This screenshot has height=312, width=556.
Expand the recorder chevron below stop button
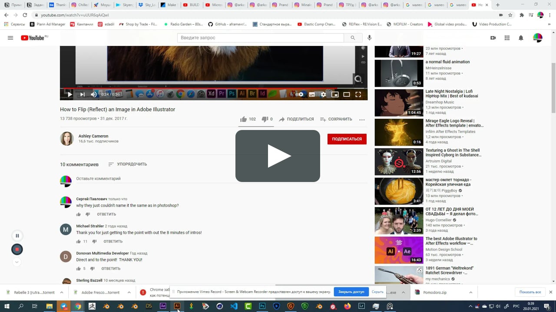[x=17, y=262]
